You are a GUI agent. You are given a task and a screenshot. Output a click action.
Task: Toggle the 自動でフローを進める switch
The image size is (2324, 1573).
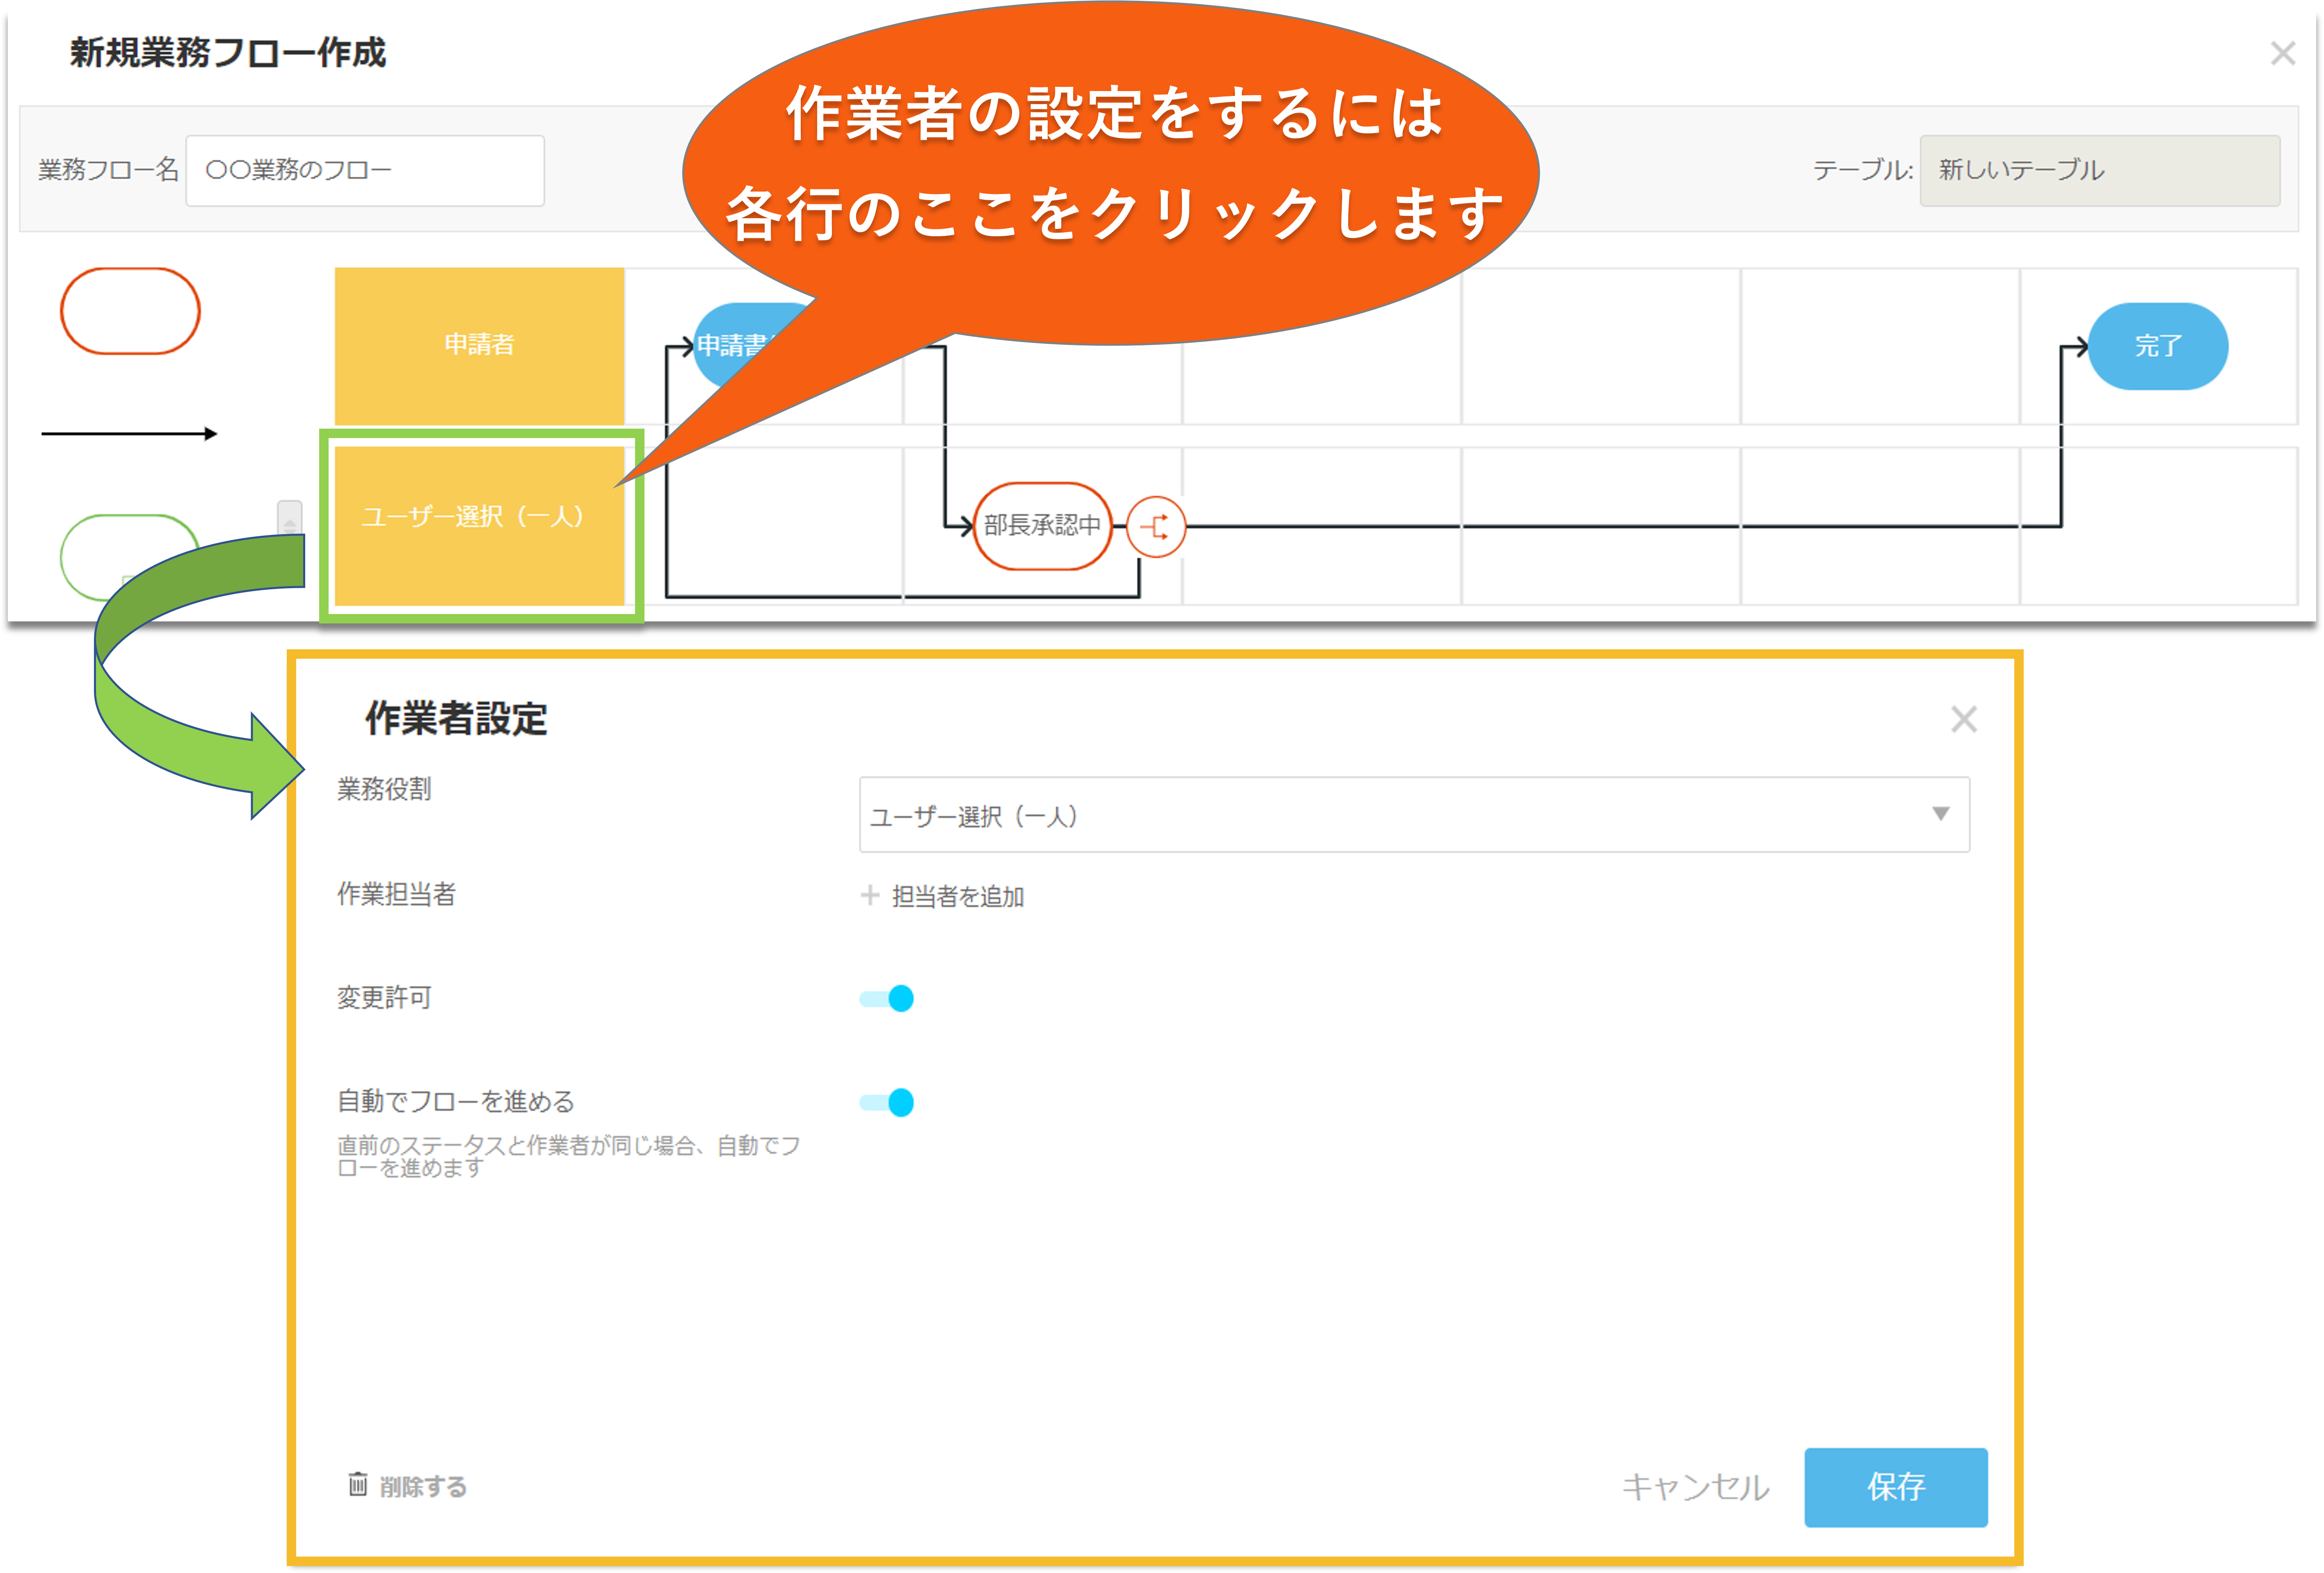[x=887, y=1102]
